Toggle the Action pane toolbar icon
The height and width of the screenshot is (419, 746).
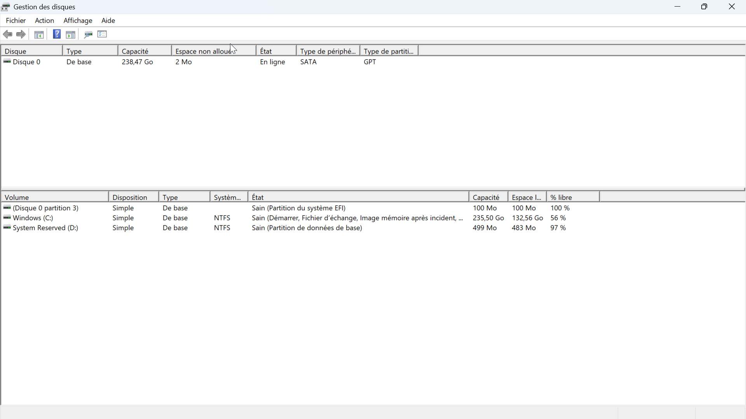point(71,35)
